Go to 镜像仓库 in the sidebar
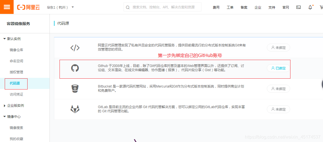Viewport: 323px width, 142px height. click(x=16, y=50)
